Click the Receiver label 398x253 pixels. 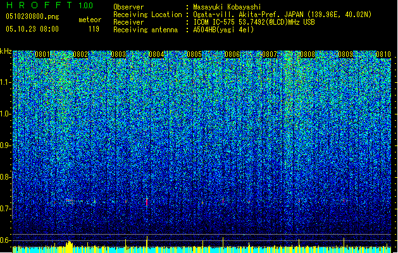[x=128, y=22]
